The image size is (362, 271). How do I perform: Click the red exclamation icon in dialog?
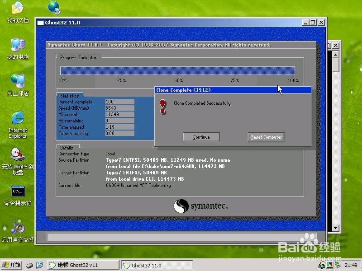162,107
